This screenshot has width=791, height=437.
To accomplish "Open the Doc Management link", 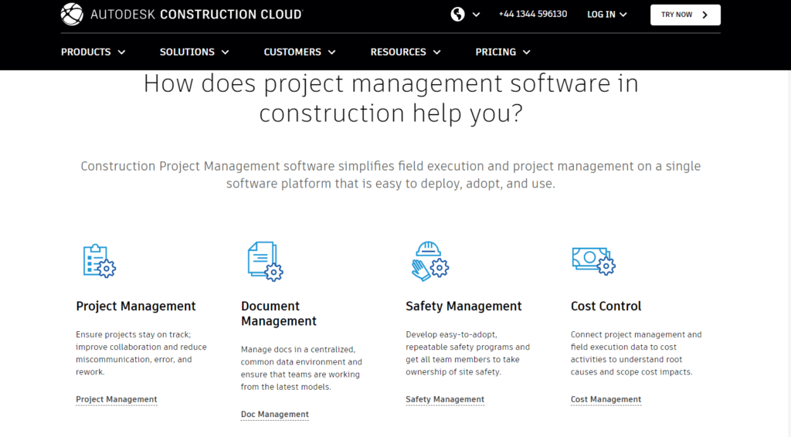I will [275, 415].
